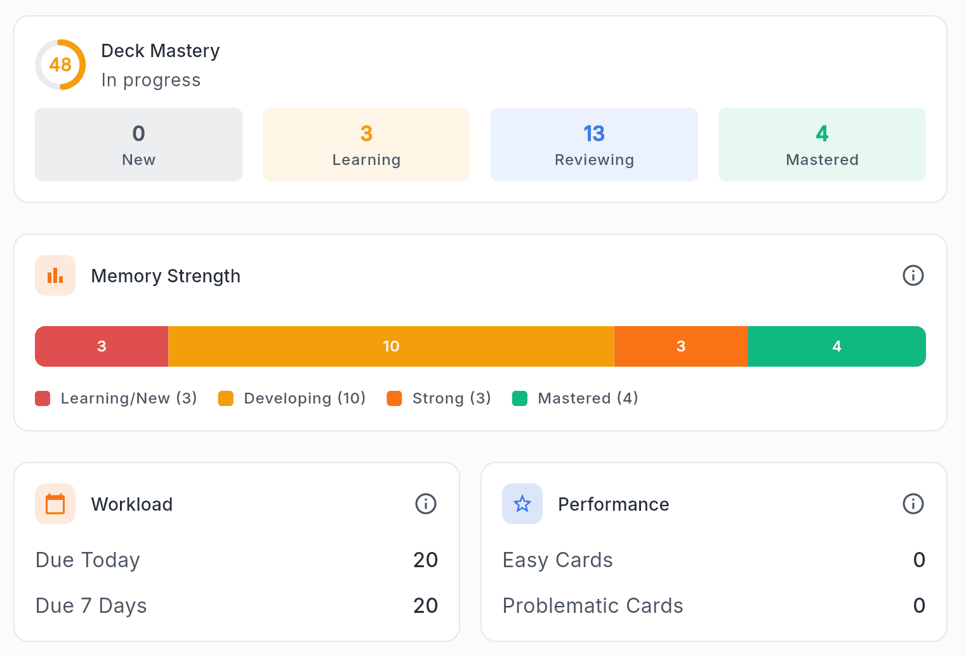The width and height of the screenshot is (966, 656).
Task: Click Due Today to expand its cards
Action: tap(88, 560)
